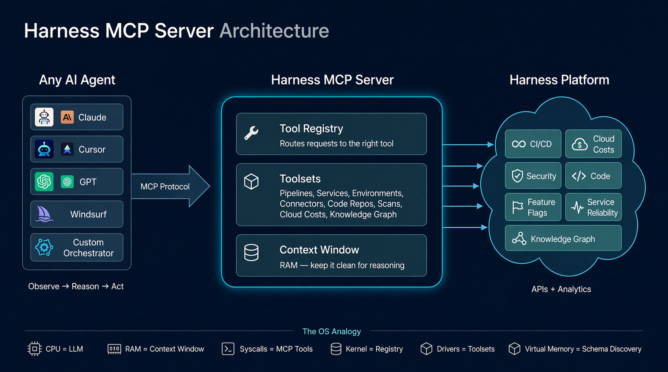
Task: Click the orange Anthropic logo next to Claude
Action: 67,117
